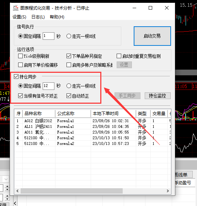
Task: Click the app icon in title bar
Action: 16,8
